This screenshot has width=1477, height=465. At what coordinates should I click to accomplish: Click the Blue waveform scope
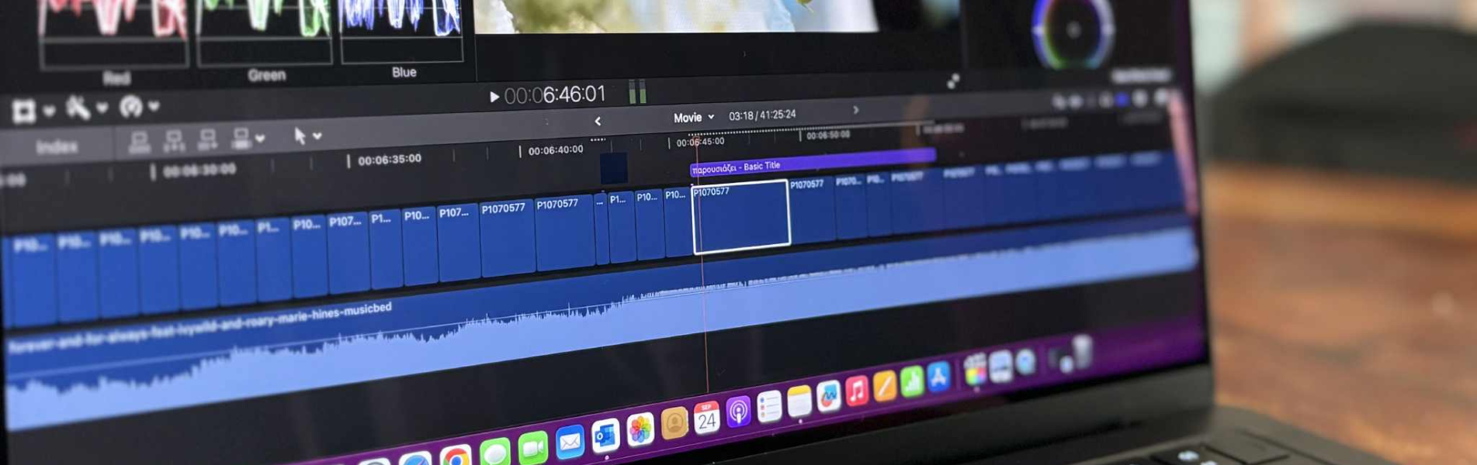click(402, 31)
